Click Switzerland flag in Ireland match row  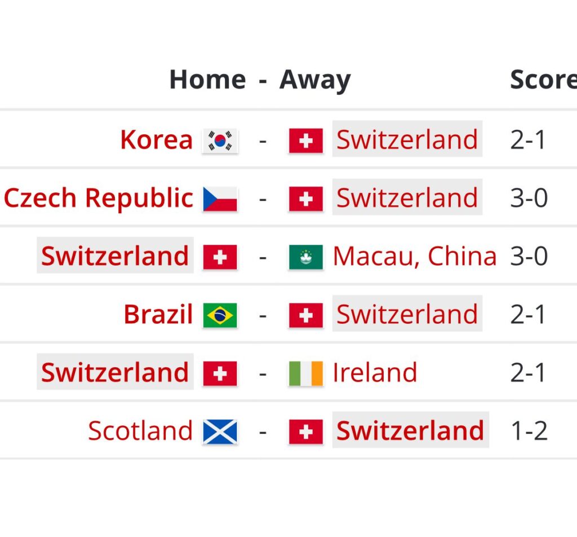pyautogui.click(x=220, y=373)
